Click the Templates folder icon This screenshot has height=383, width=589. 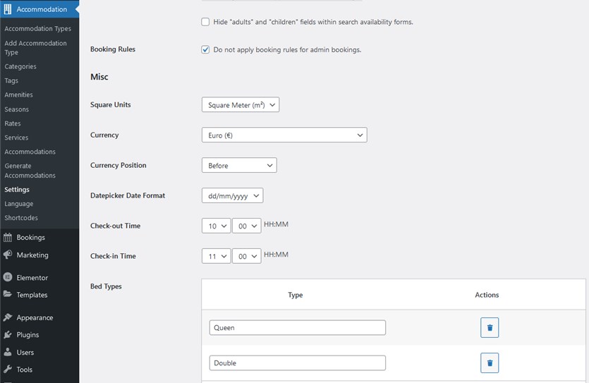[x=8, y=294]
